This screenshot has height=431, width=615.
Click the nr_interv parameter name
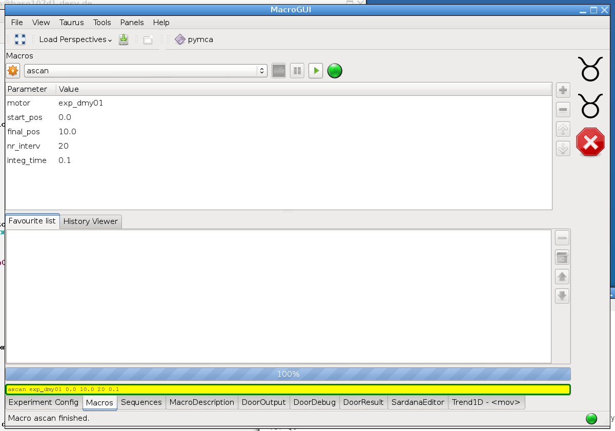(x=24, y=146)
